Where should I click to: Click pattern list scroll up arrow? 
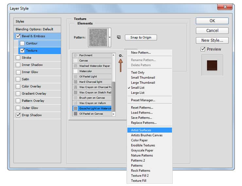[x=113, y=55]
